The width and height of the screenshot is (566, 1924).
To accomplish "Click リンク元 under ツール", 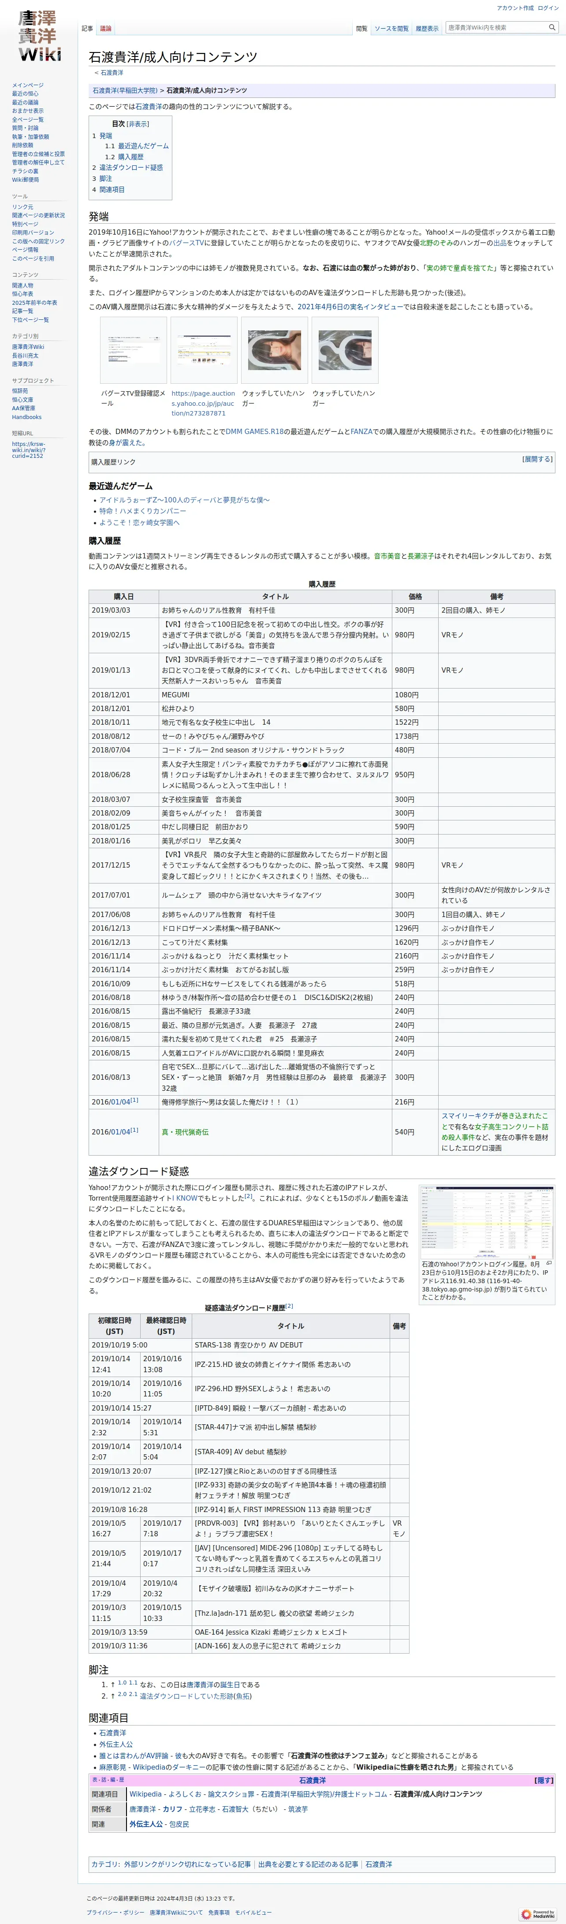I will pos(22,207).
